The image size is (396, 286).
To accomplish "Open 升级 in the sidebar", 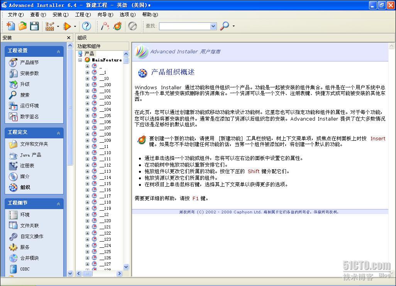I will 25,84.
